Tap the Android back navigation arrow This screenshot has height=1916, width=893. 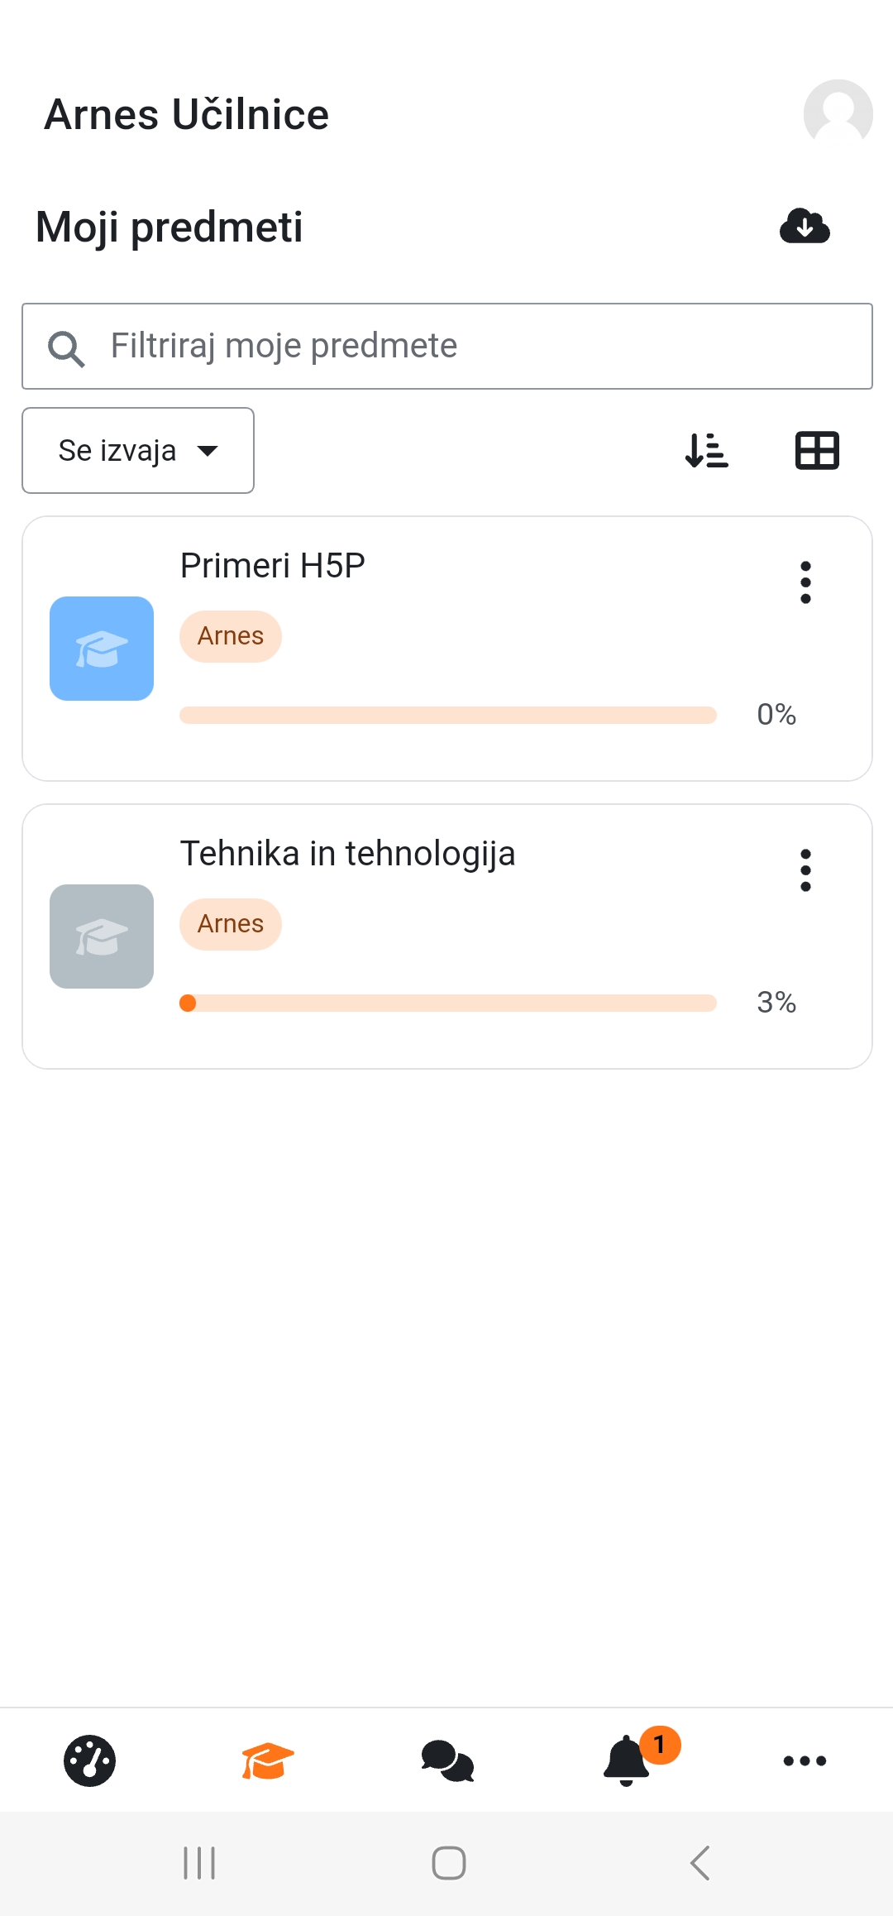pyautogui.click(x=700, y=1863)
